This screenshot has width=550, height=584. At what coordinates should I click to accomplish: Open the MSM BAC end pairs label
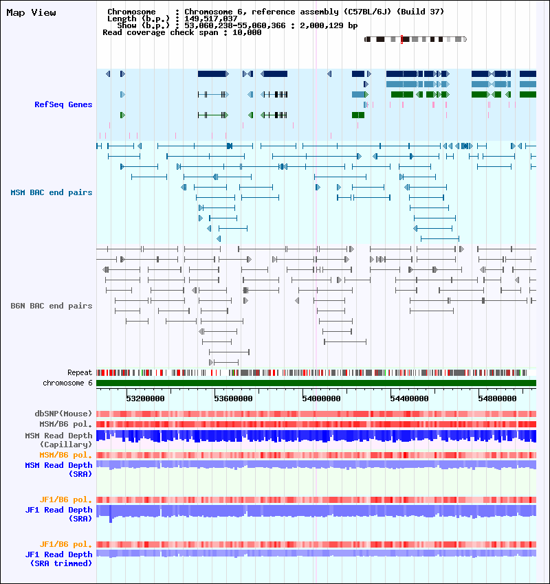tap(52, 192)
